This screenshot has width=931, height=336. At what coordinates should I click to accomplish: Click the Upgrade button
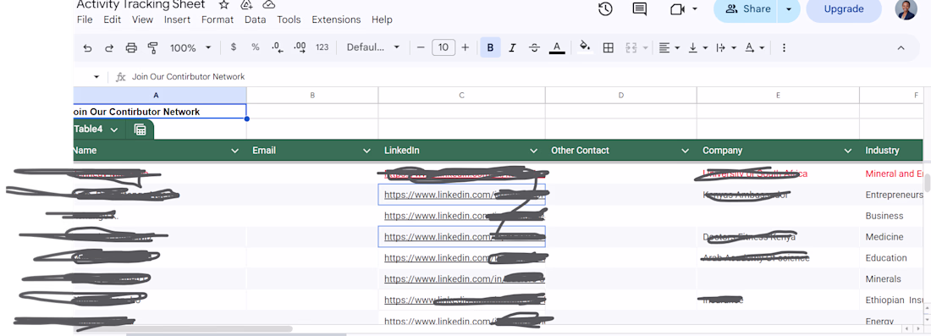pos(844,9)
